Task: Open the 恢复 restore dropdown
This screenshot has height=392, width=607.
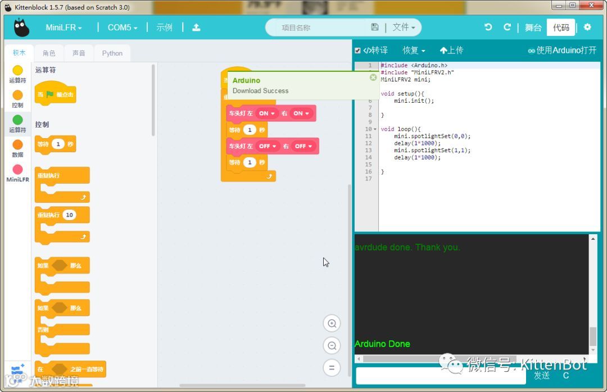Action: tap(414, 51)
